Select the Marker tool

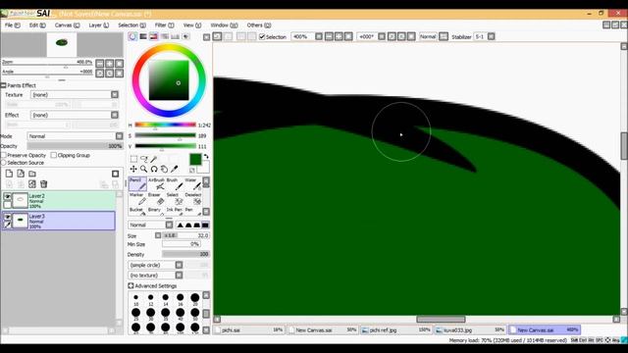137,198
